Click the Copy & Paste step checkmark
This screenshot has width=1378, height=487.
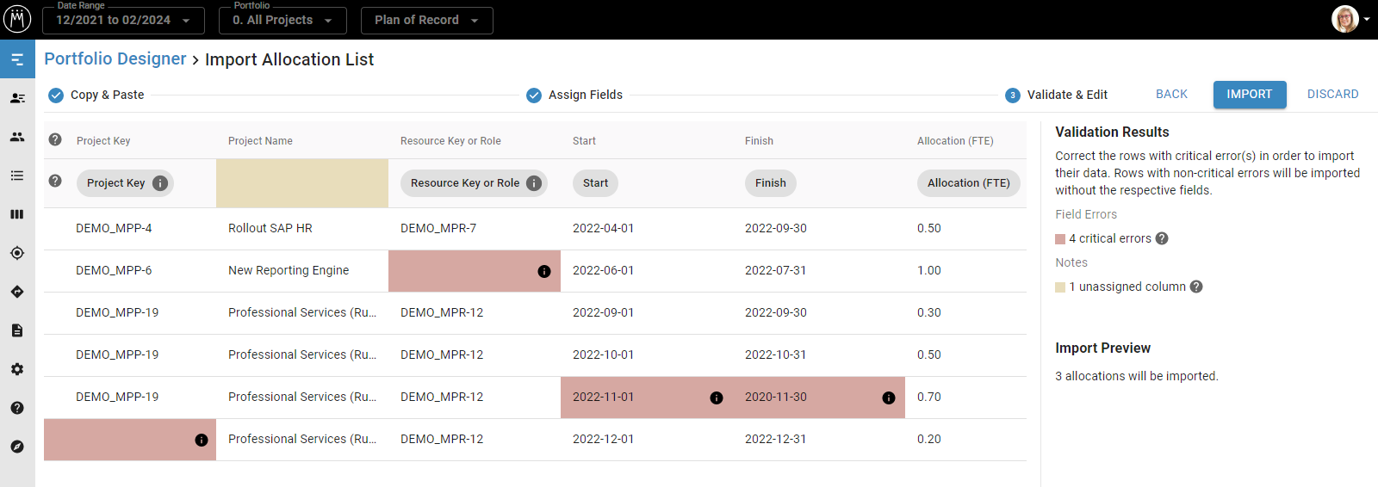coord(56,95)
